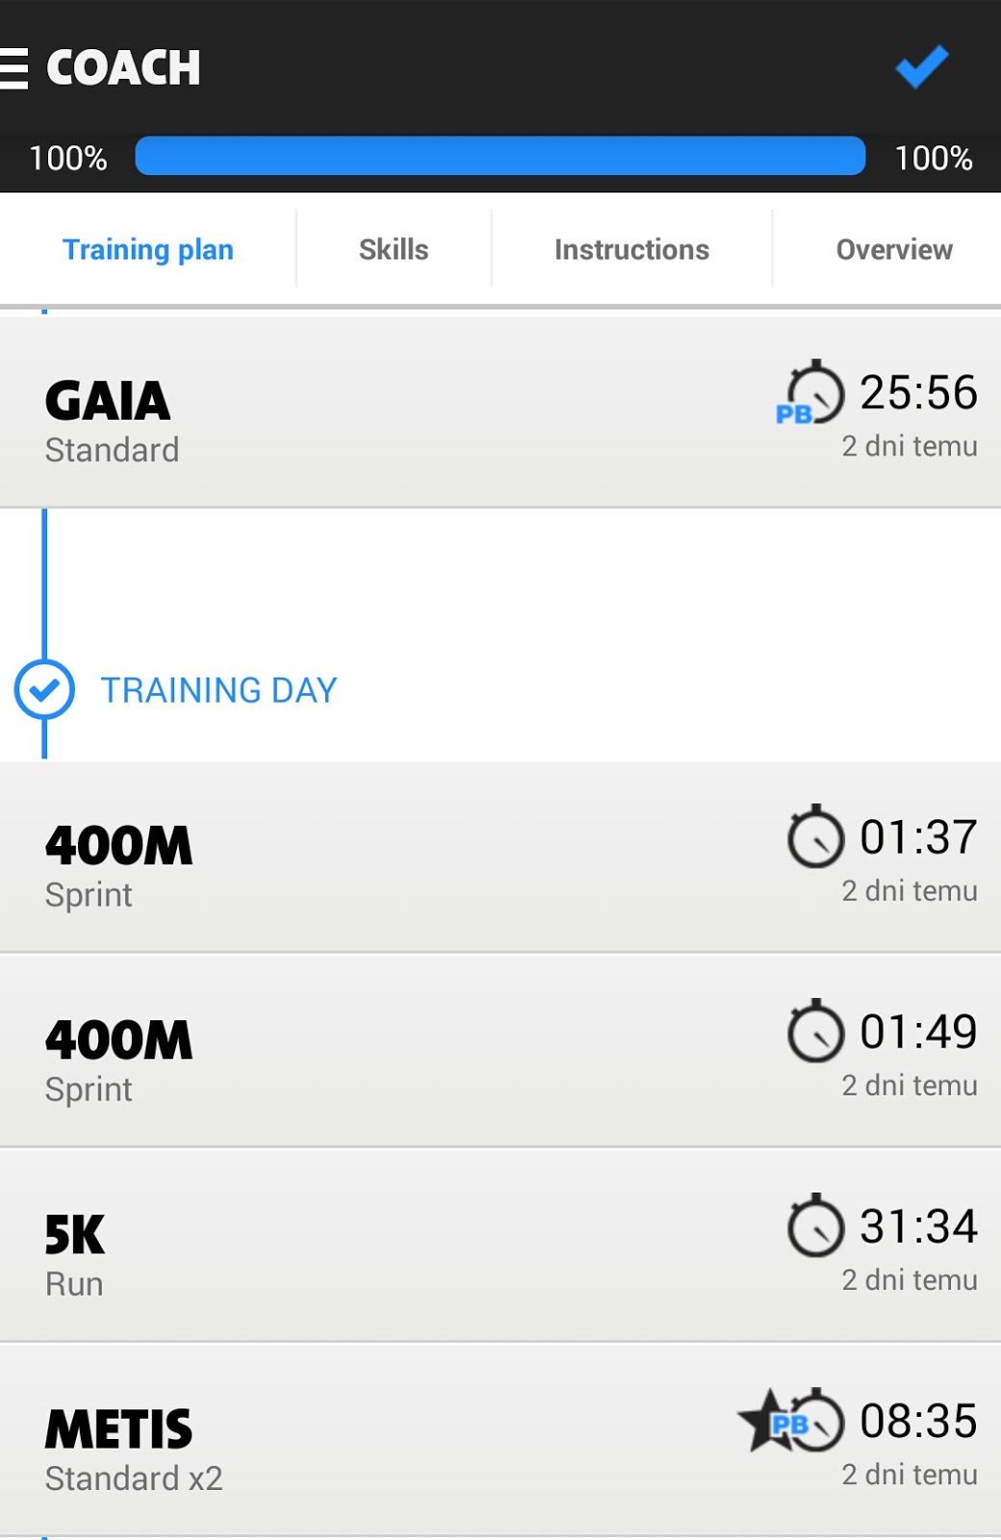Tap stopwatch icon next to 01:49

tap(815, 1031)
